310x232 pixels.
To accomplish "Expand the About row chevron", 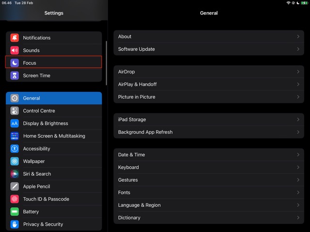I will 298,37.
